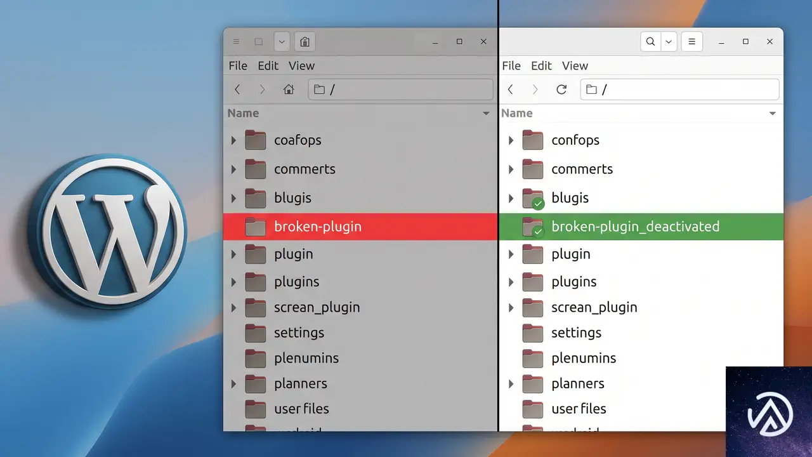812x457 pixels.
Task: Click the logo thumbnail in bottom-right corner
Action: point(769,411)
